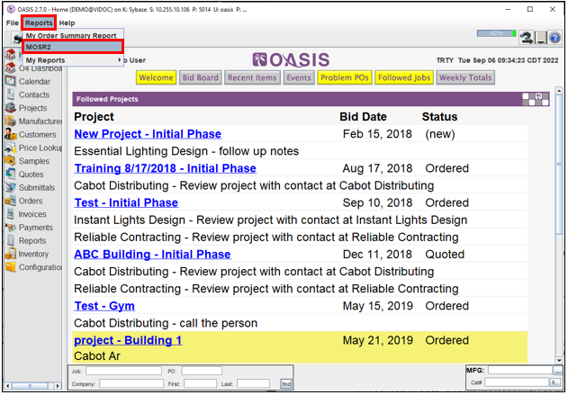Click the sidebar horizontal scroll right arrow
Screen dimensions: 568x395
[x=58, y=386]
